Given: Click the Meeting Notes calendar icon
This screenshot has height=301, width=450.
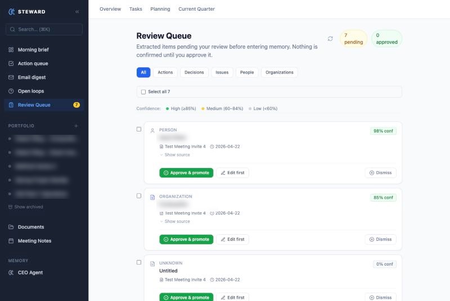Looking at the screenshot, I should (11, 241).
